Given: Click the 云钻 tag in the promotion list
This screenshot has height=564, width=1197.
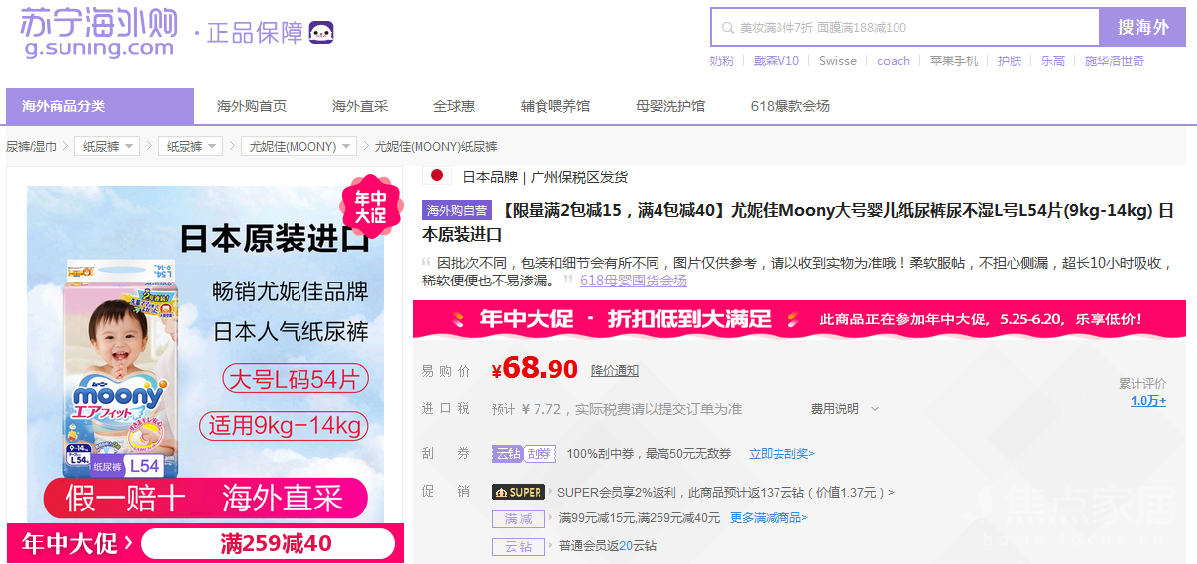Looking at the screenshot, I should 519,546.
